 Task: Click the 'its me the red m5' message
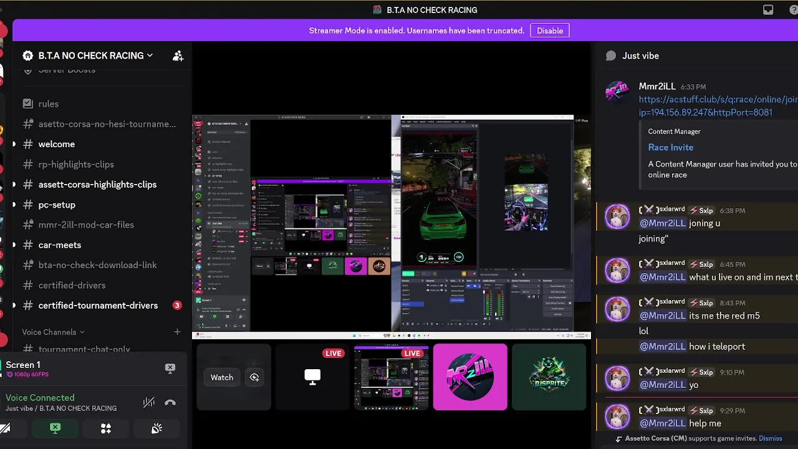coord(724,316)
